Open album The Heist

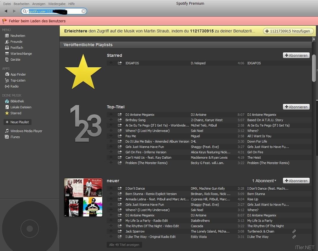click(254, 157)
